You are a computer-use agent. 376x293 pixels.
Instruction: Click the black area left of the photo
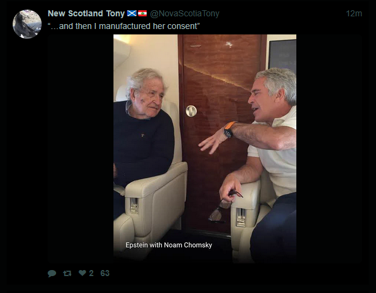(80, 149)
